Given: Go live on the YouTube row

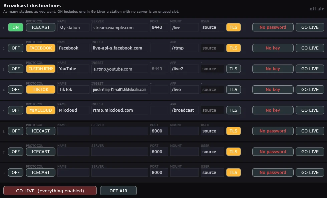Looking at the screenshot, I should point(310,69).
